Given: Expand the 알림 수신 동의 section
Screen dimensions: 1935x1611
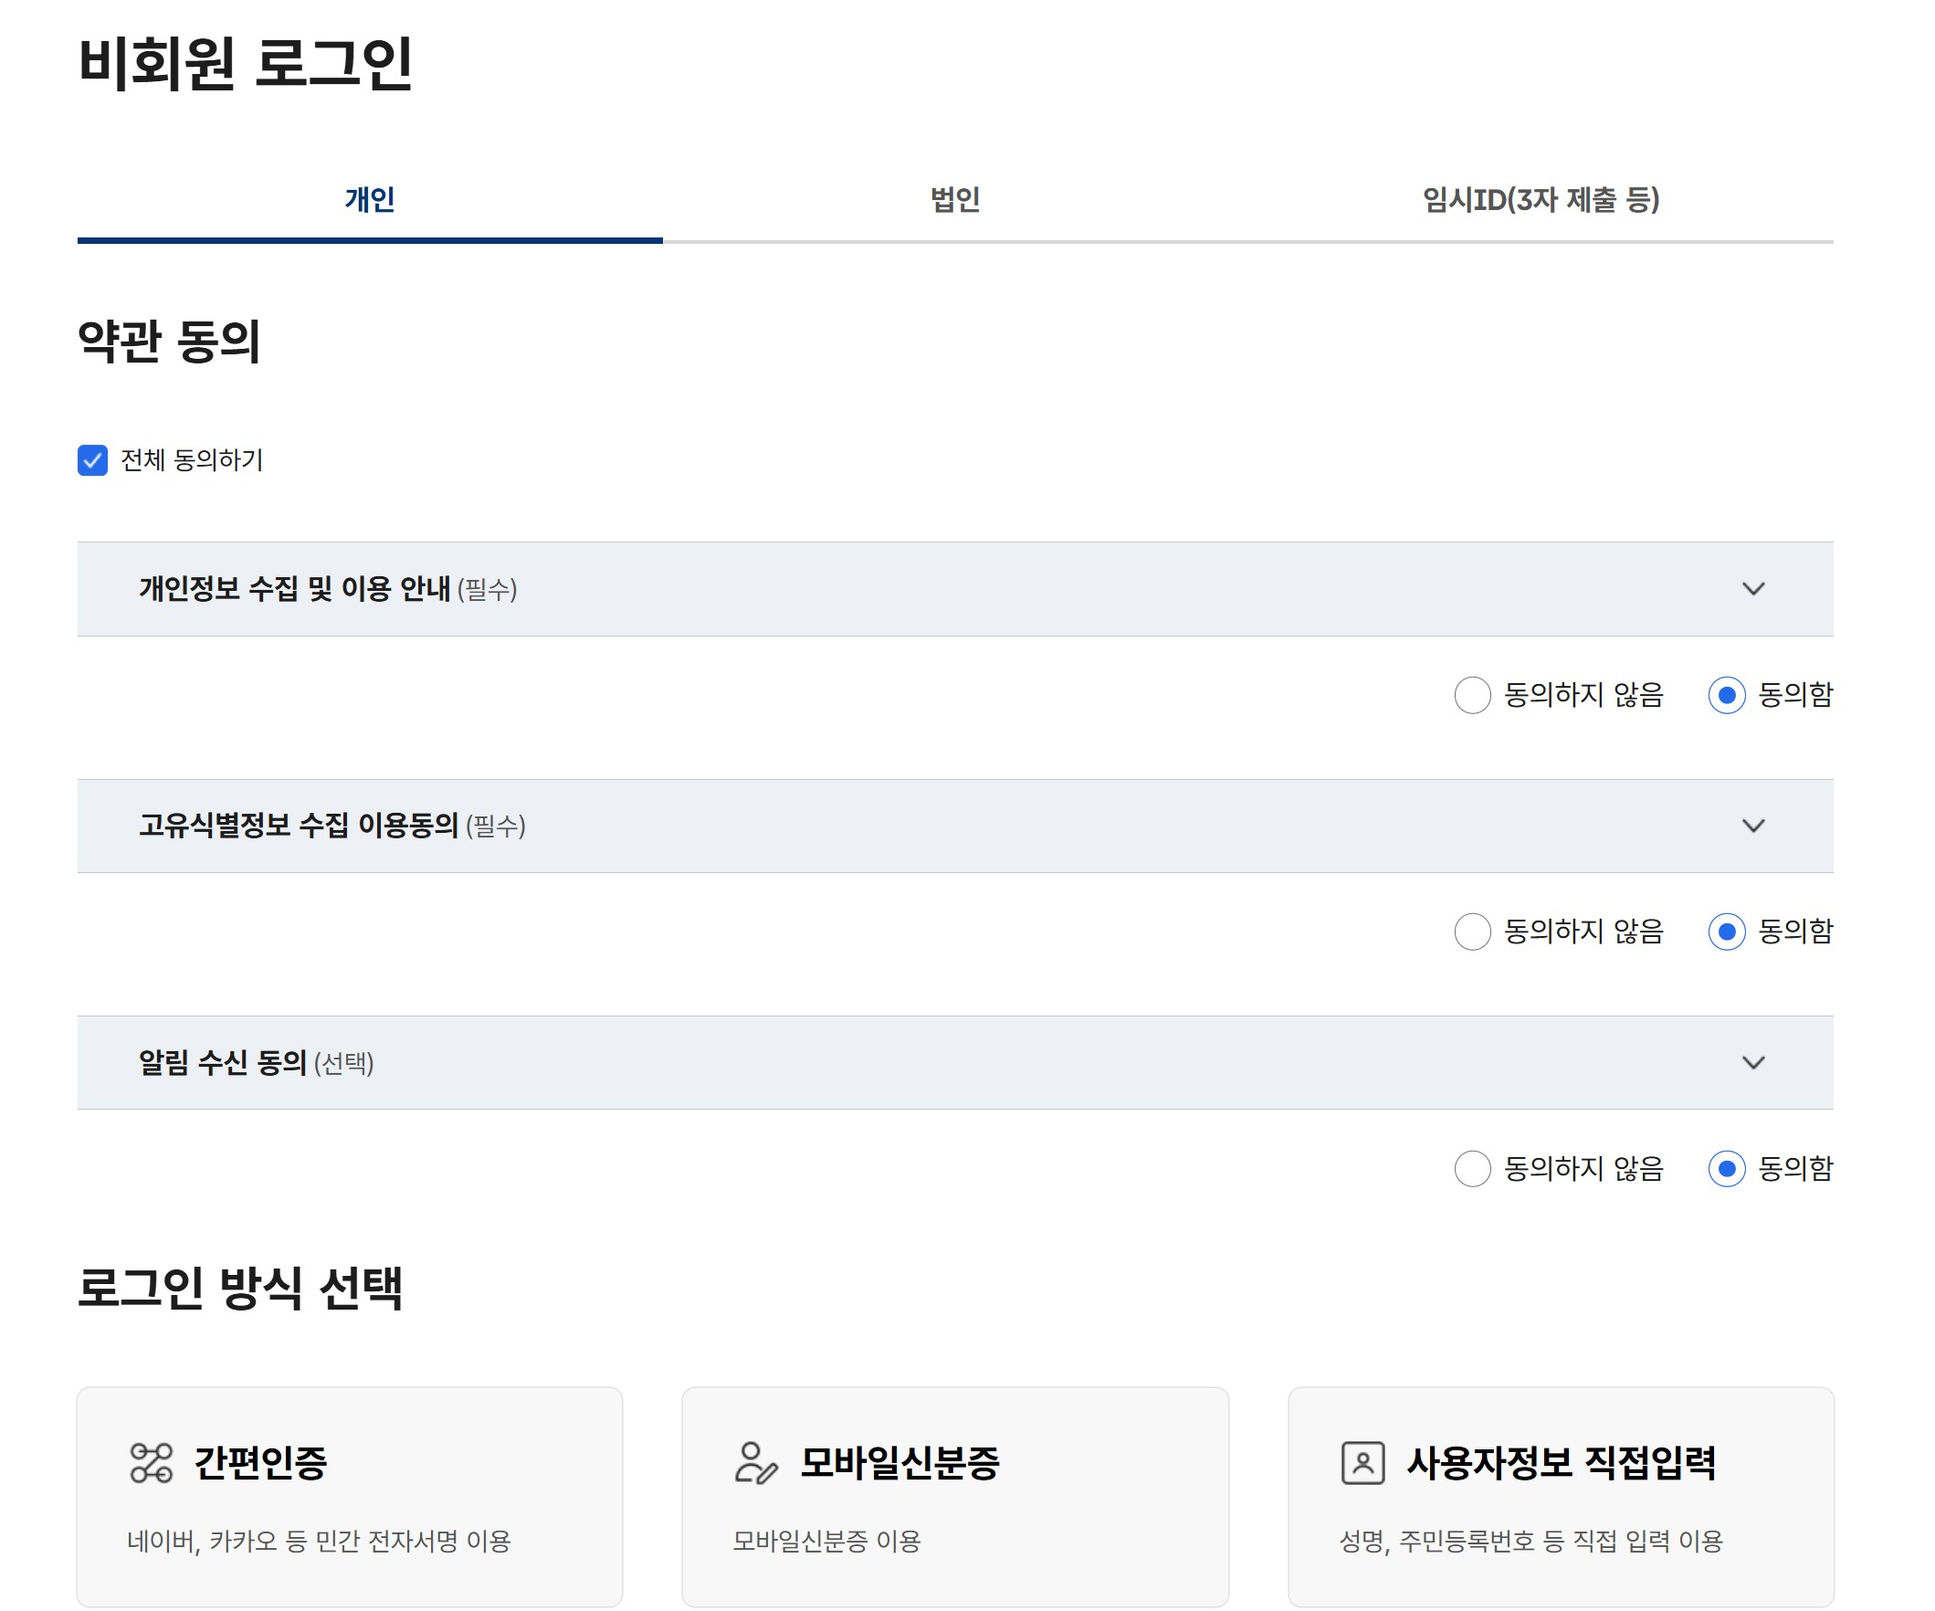Looking at the screenshot, I should click(x=1755, y=1062).
